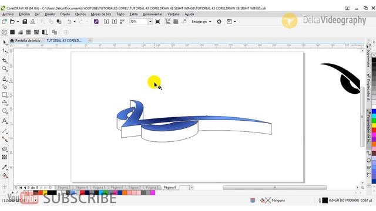376x211 pixels.
Task: Choose the Bitmap pattern fill option
Action: [x=36, y=32]
